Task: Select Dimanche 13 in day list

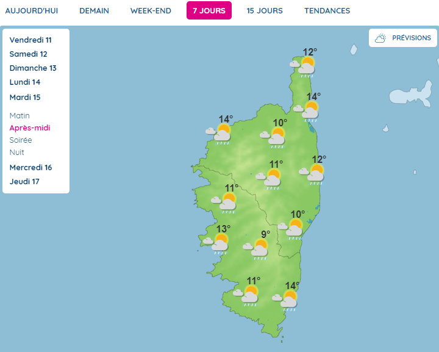Action: (x=33, y=68)
